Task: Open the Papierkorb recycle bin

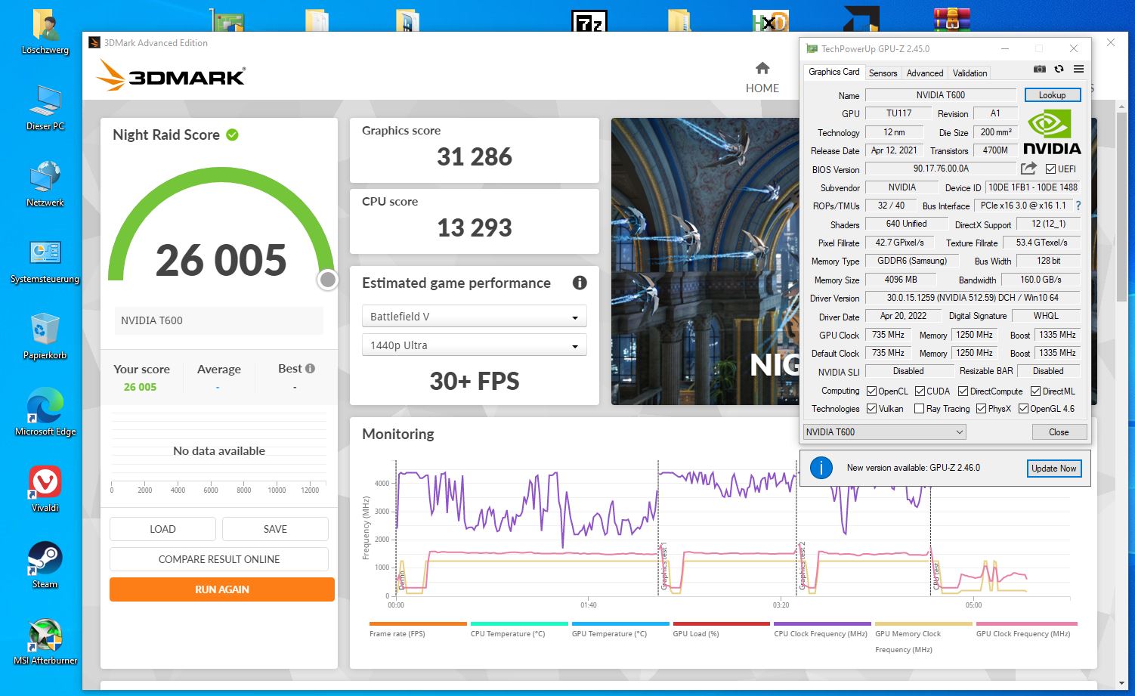Action: 45,337
